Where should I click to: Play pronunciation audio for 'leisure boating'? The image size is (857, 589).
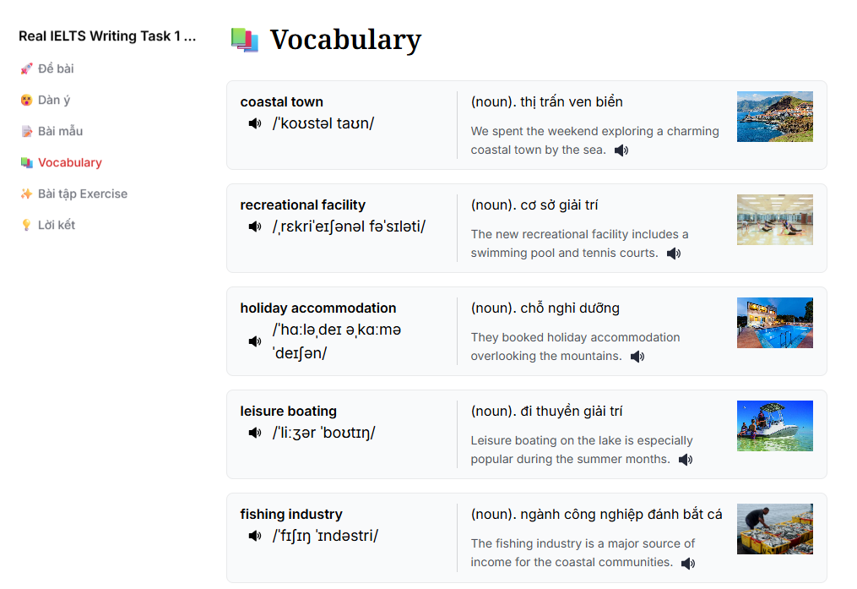pyautogui.click(x=255, y=434)
